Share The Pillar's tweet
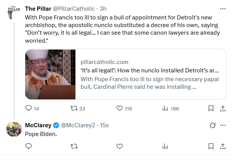233x160 pixels. point(223,109)
